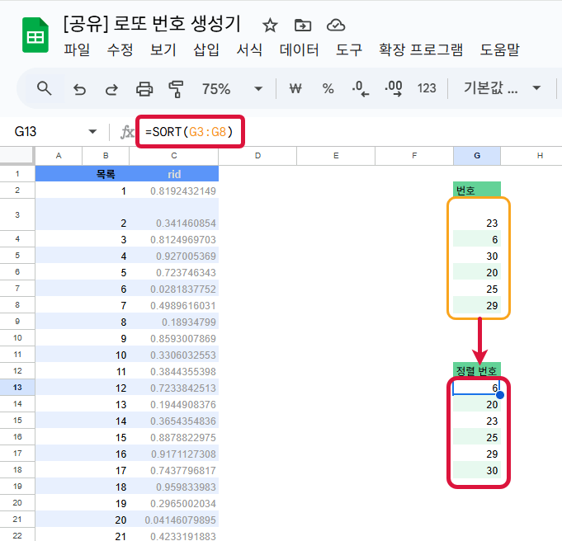Select column G header

tap(477, 155)
